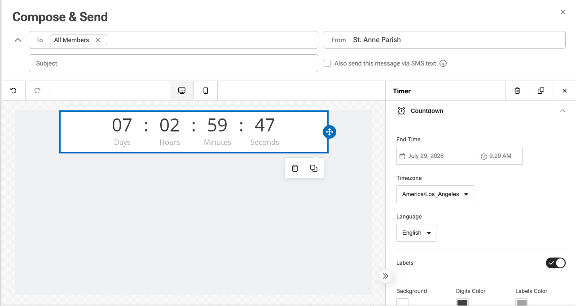Click the Hours label in the timer
Viewport: 576px width, 306px height.
pyautogui.click(x=170, y=142)
